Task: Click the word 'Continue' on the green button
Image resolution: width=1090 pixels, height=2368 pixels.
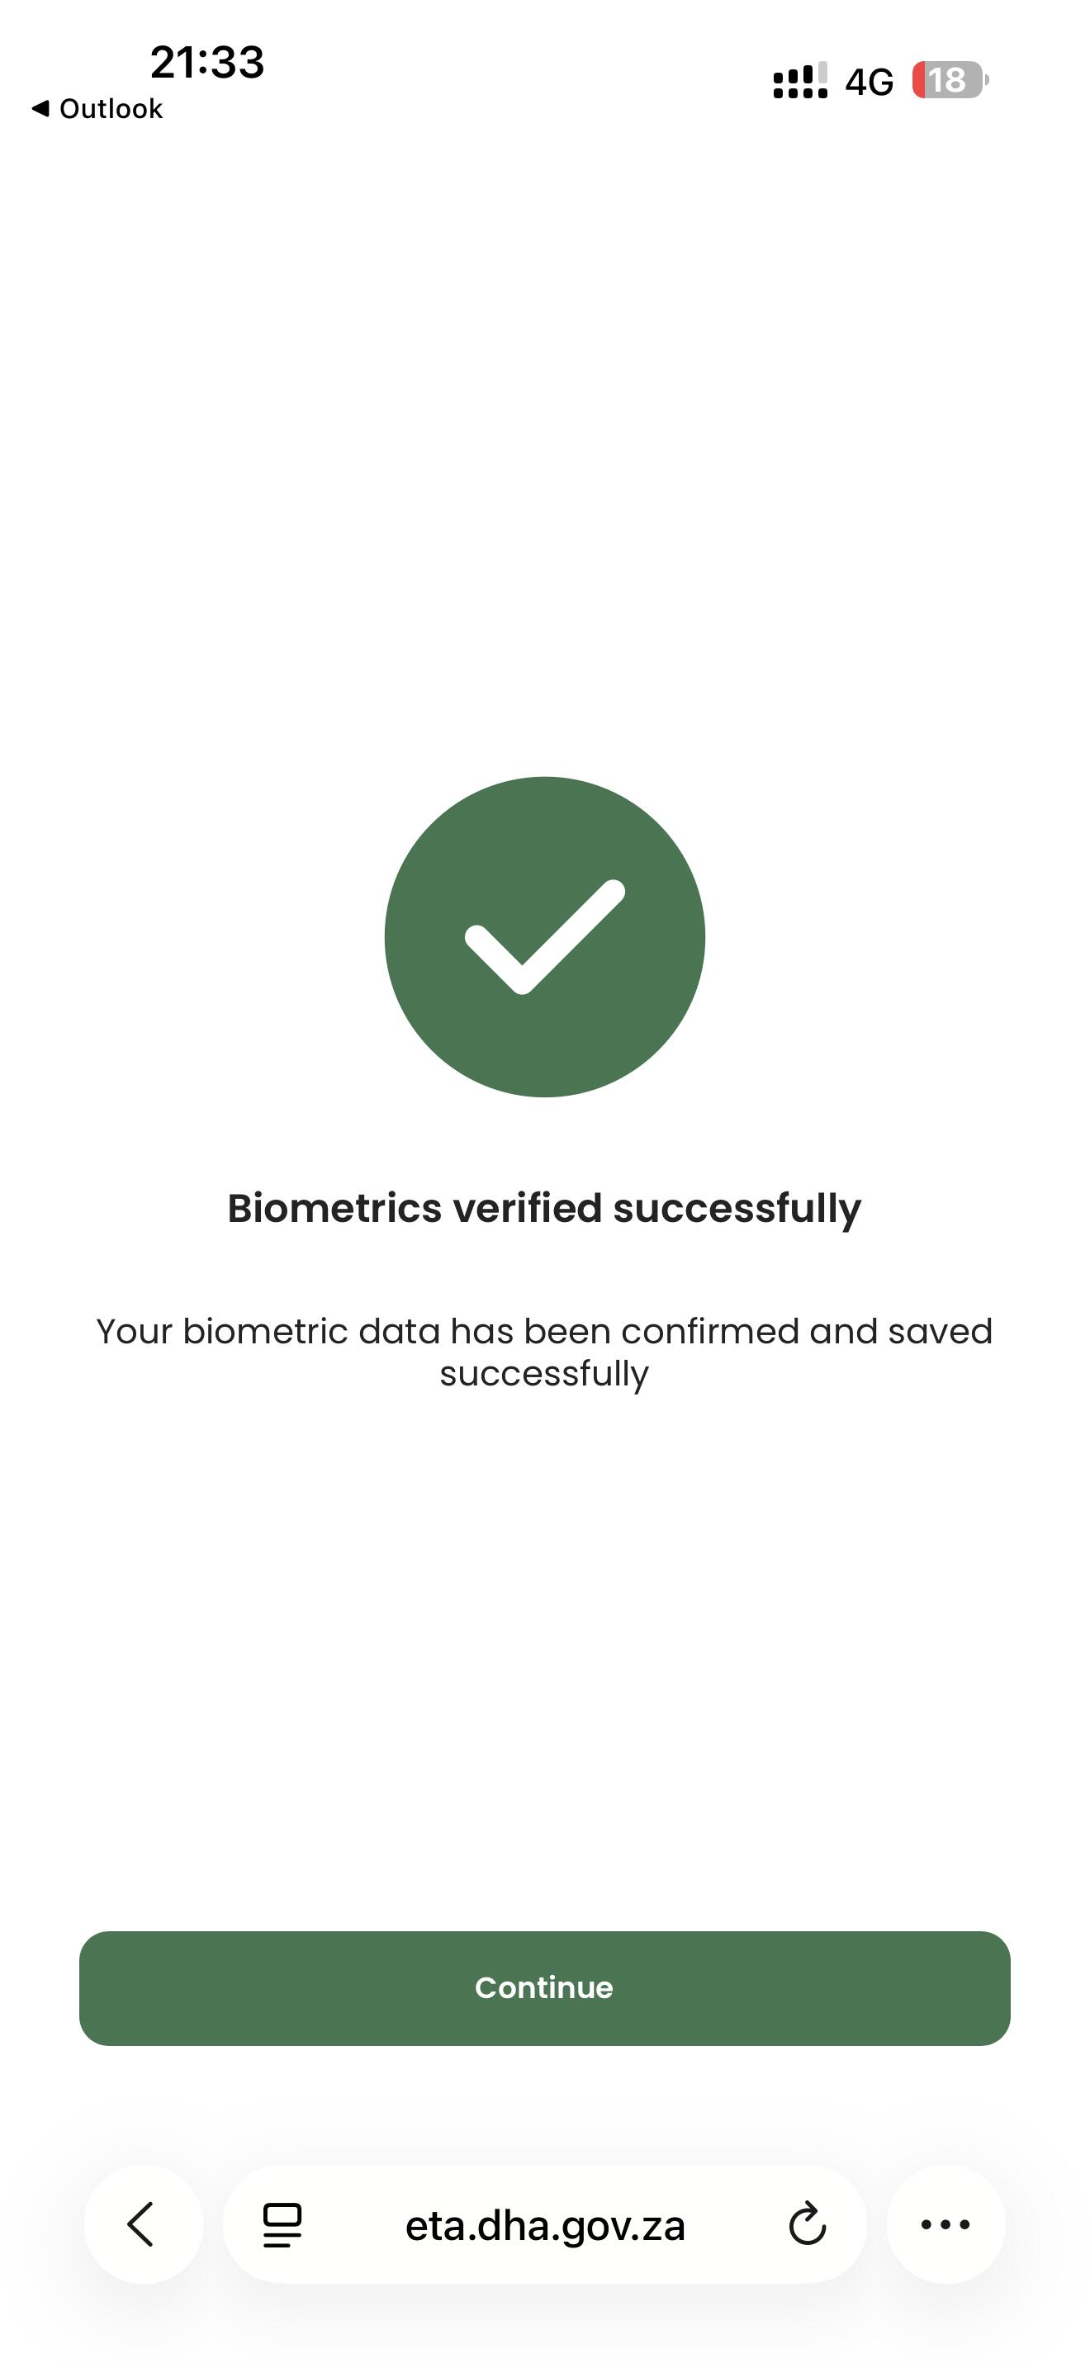Action: pyautogui.click(x=544, y=1987)
